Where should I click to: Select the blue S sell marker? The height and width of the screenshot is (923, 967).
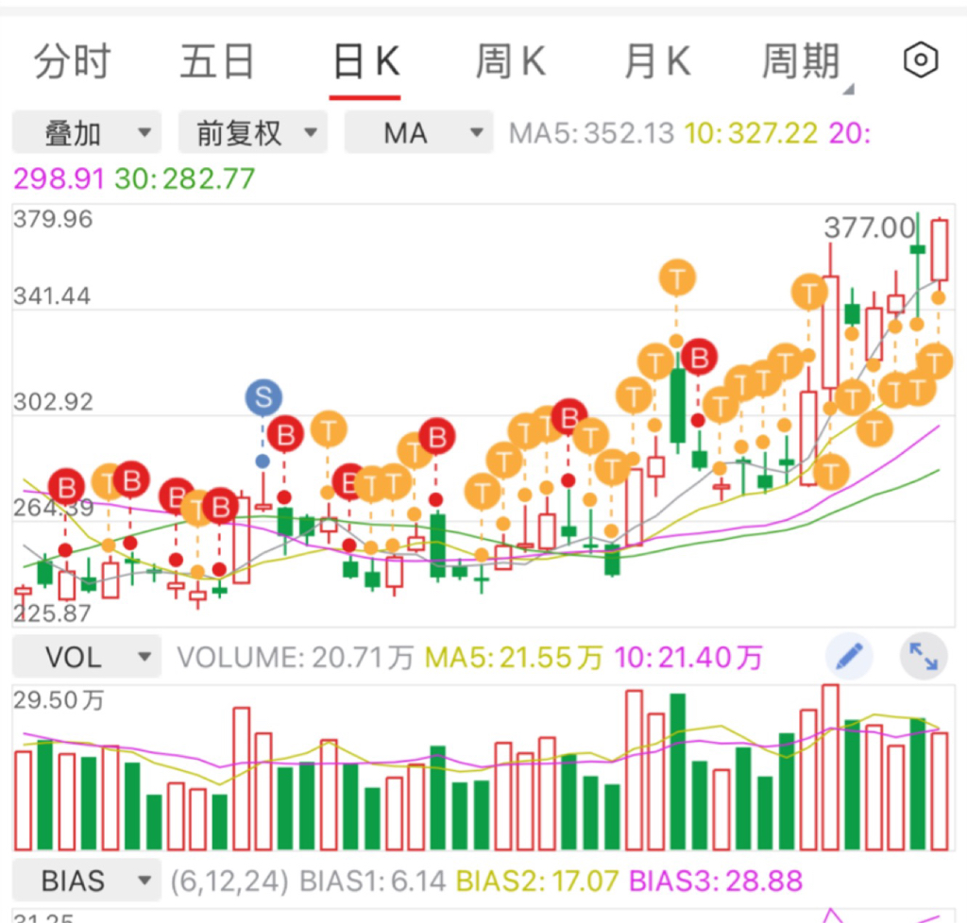(x=263, y=397)
